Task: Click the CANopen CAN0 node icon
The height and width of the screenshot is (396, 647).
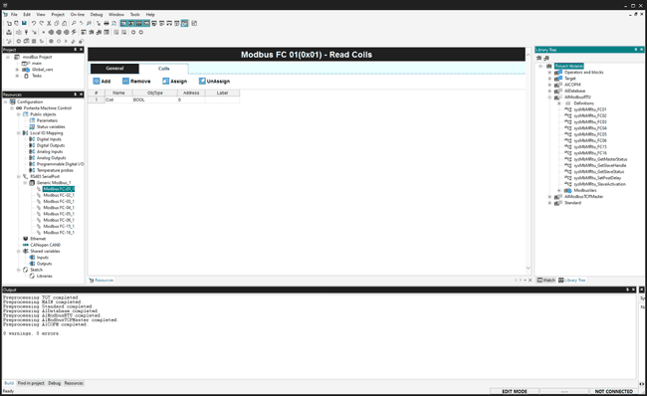Action: click(x=26, y=245)
